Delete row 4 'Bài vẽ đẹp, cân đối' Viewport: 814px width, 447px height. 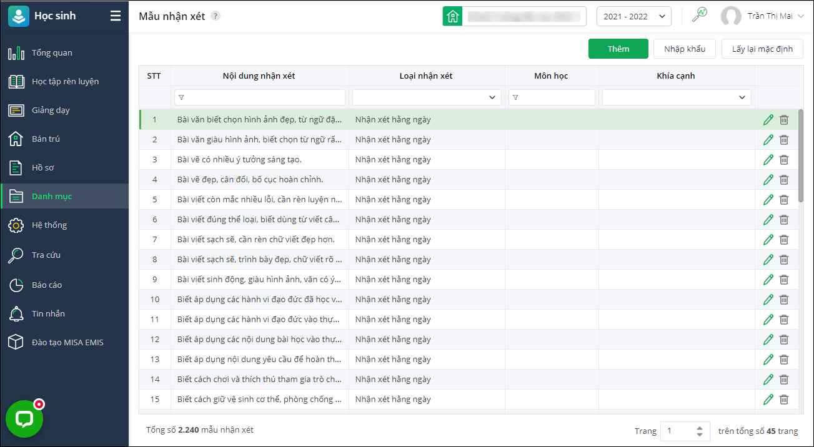[x=784, y=180]
